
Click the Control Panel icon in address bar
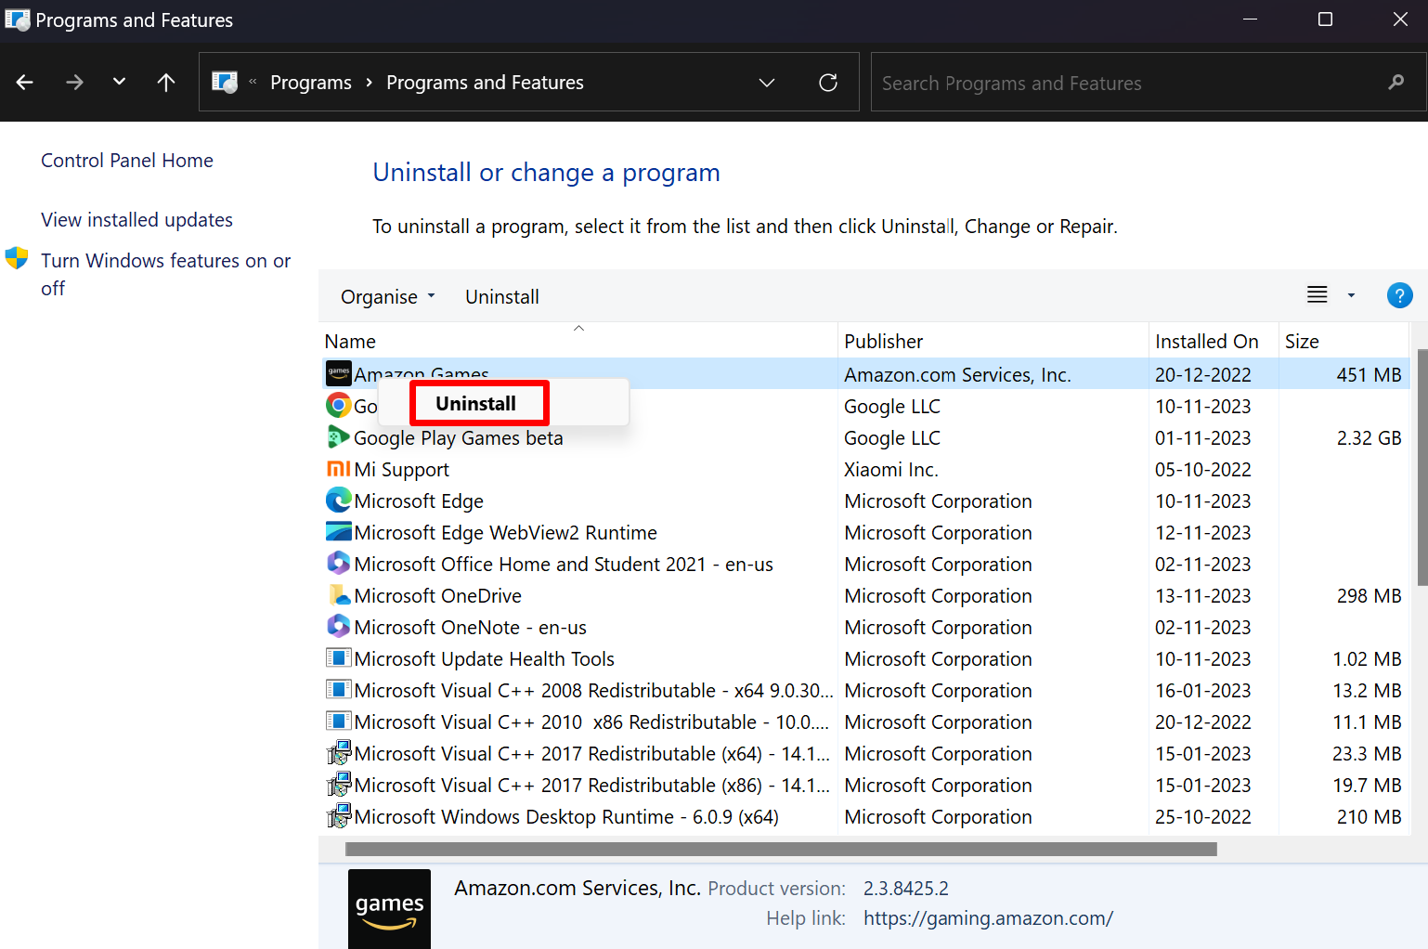pyautogui.click(x=225, y=82)
